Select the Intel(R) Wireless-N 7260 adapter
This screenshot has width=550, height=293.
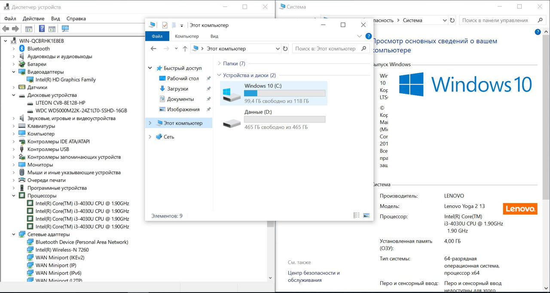click(62, 250)
